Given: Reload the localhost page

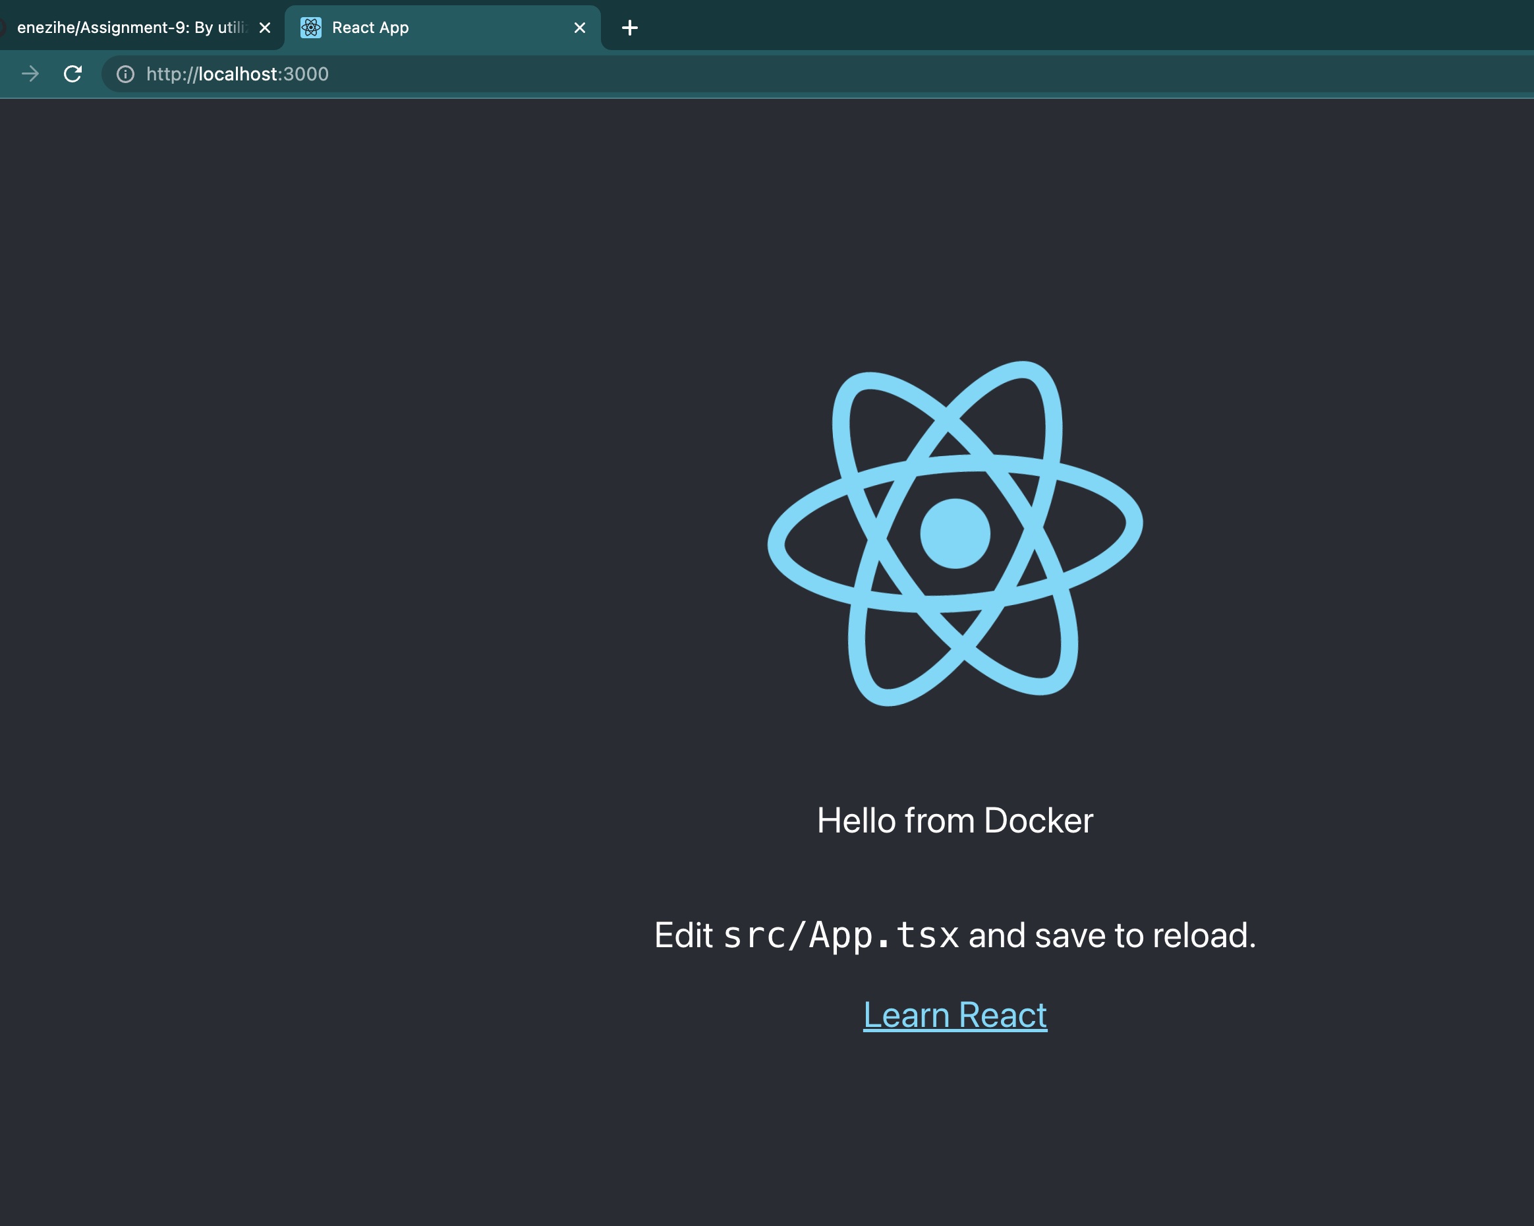Looking at the screenshot, I should coord(72,74).
